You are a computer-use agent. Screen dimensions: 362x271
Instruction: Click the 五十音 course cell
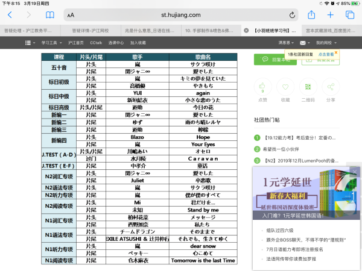59,67
